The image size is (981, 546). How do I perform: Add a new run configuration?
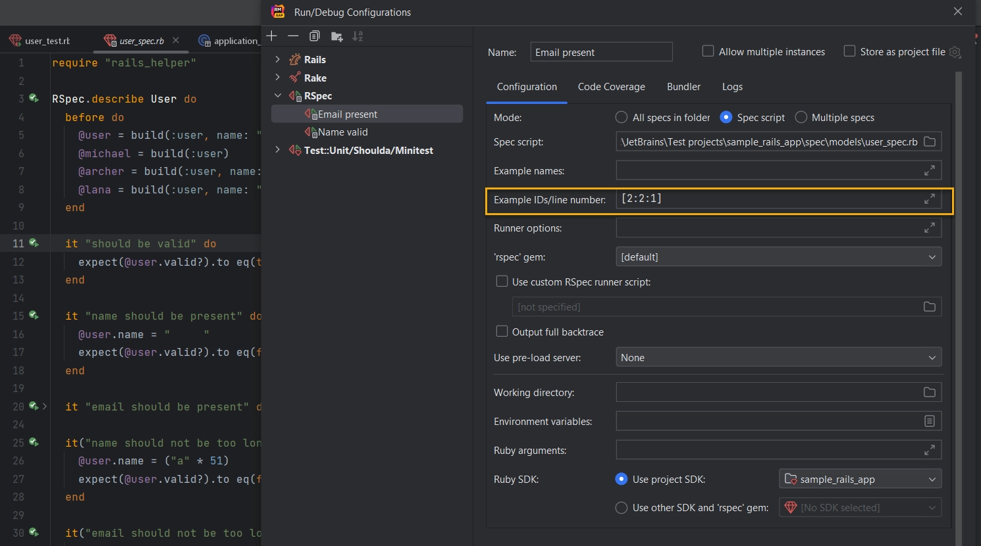tap(272, 36)
